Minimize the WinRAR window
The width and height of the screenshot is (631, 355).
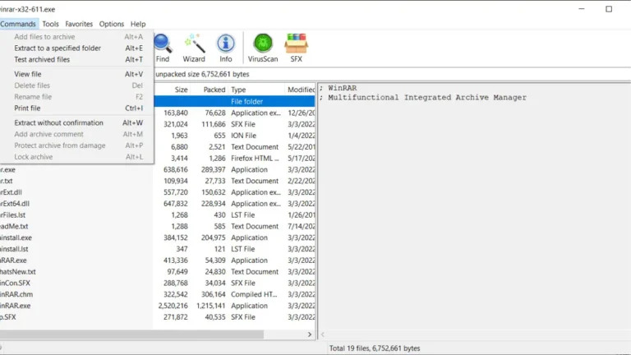(582, 9)
